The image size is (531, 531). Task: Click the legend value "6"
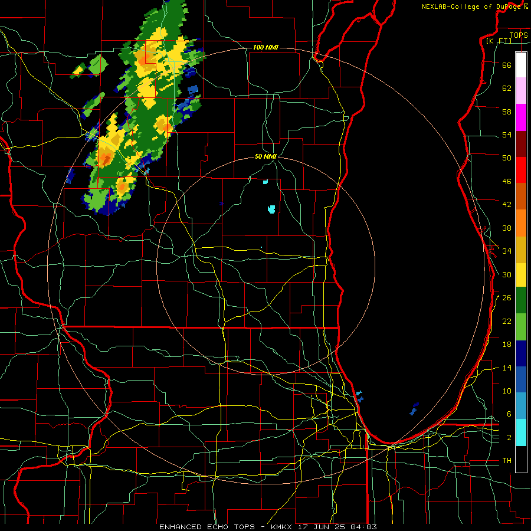(509, 414)
